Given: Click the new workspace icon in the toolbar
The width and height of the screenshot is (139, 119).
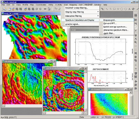Looking at the screenshot, I should point(5,9).
